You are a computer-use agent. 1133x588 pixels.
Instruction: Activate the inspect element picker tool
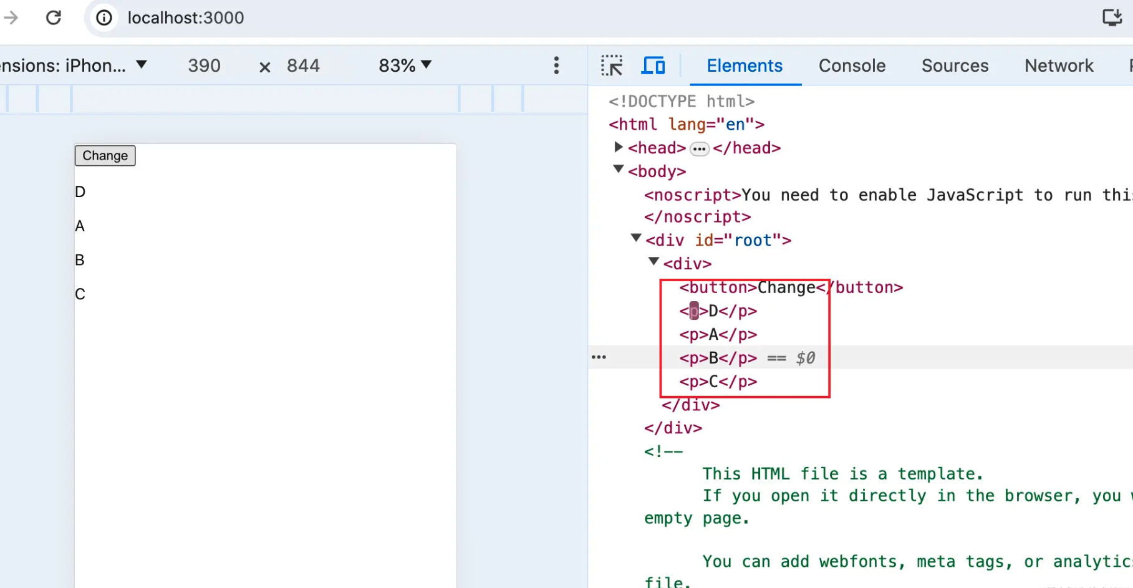coord(612,65)
